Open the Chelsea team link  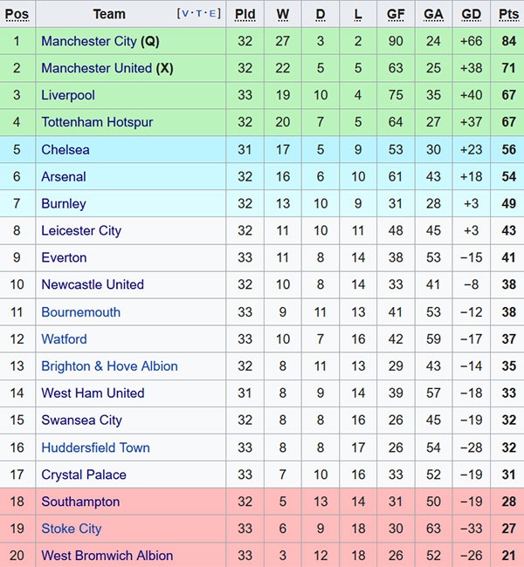[x=65, y=149]
